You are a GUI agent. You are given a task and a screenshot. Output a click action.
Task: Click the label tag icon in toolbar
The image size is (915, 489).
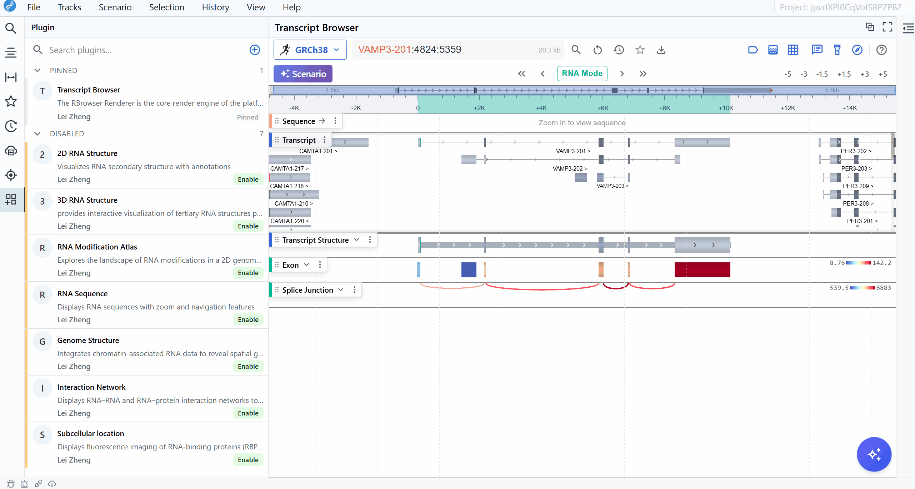coord(753,50)
